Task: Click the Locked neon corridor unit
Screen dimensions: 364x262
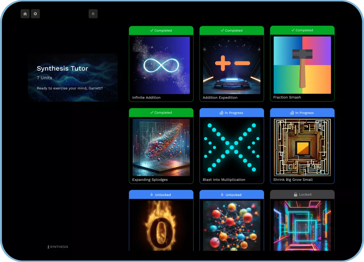Action: tap(302, 226)
